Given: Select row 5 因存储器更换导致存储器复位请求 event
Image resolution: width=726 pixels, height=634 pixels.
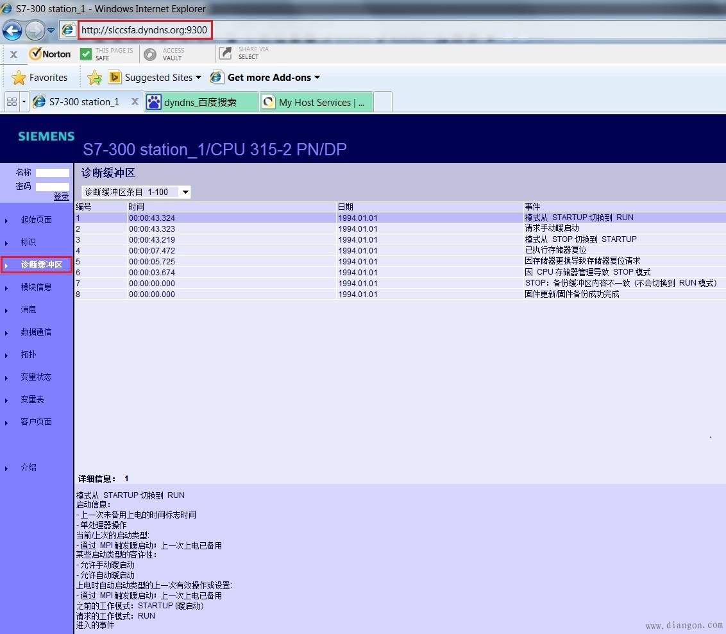Looking at the screenshot, I should click(400, 261).
